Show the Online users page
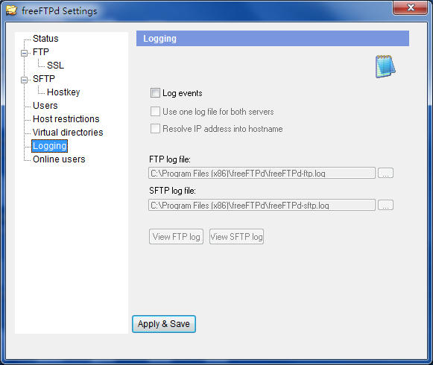The image size is (433, 365). (59, 159)
